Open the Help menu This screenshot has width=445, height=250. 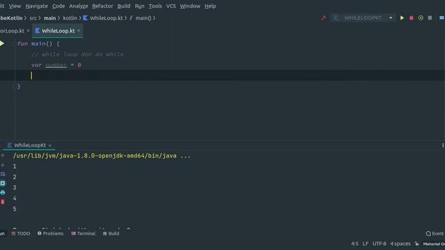pos(210,6)
